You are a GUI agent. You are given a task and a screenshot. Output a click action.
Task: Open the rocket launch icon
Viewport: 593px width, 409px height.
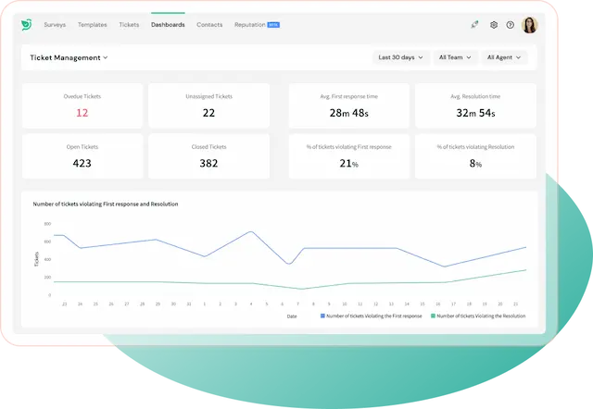tap(475, 25)
